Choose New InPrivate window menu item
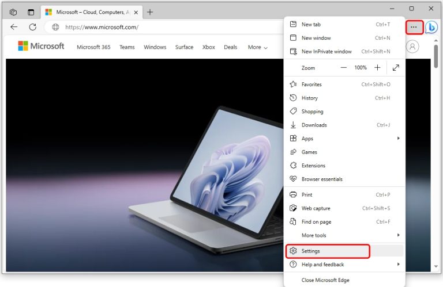Viewport: 443px width, 287px height. click(x=326, y=51)
